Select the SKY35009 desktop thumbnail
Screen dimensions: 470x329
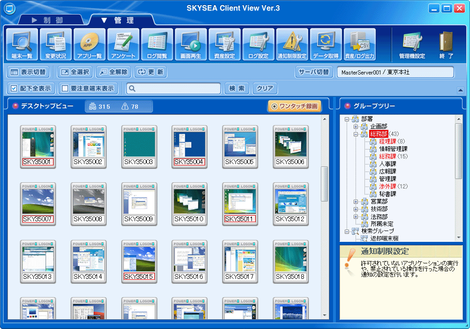(x=139, y=204)
